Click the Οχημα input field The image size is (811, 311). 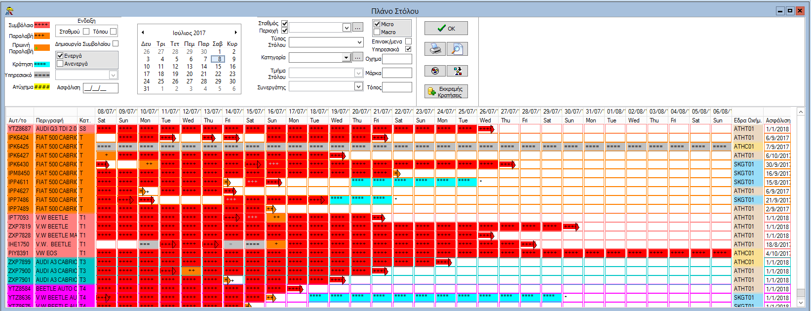pos(397,59)
